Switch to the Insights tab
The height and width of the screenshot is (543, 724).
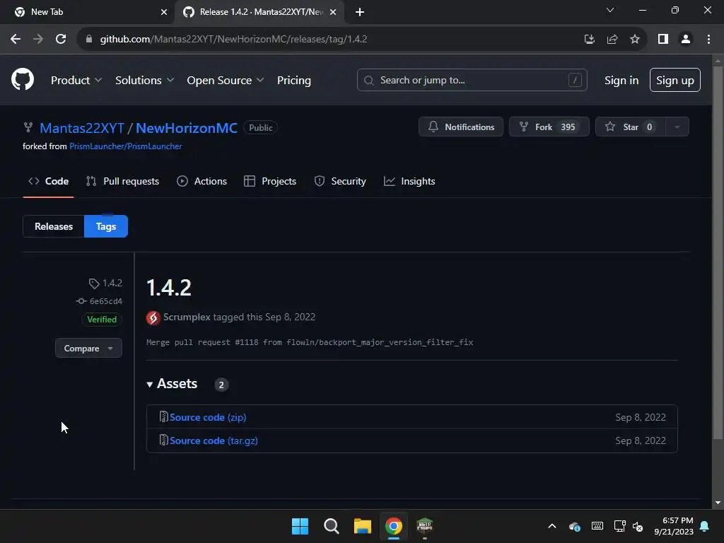pos(409,181)
